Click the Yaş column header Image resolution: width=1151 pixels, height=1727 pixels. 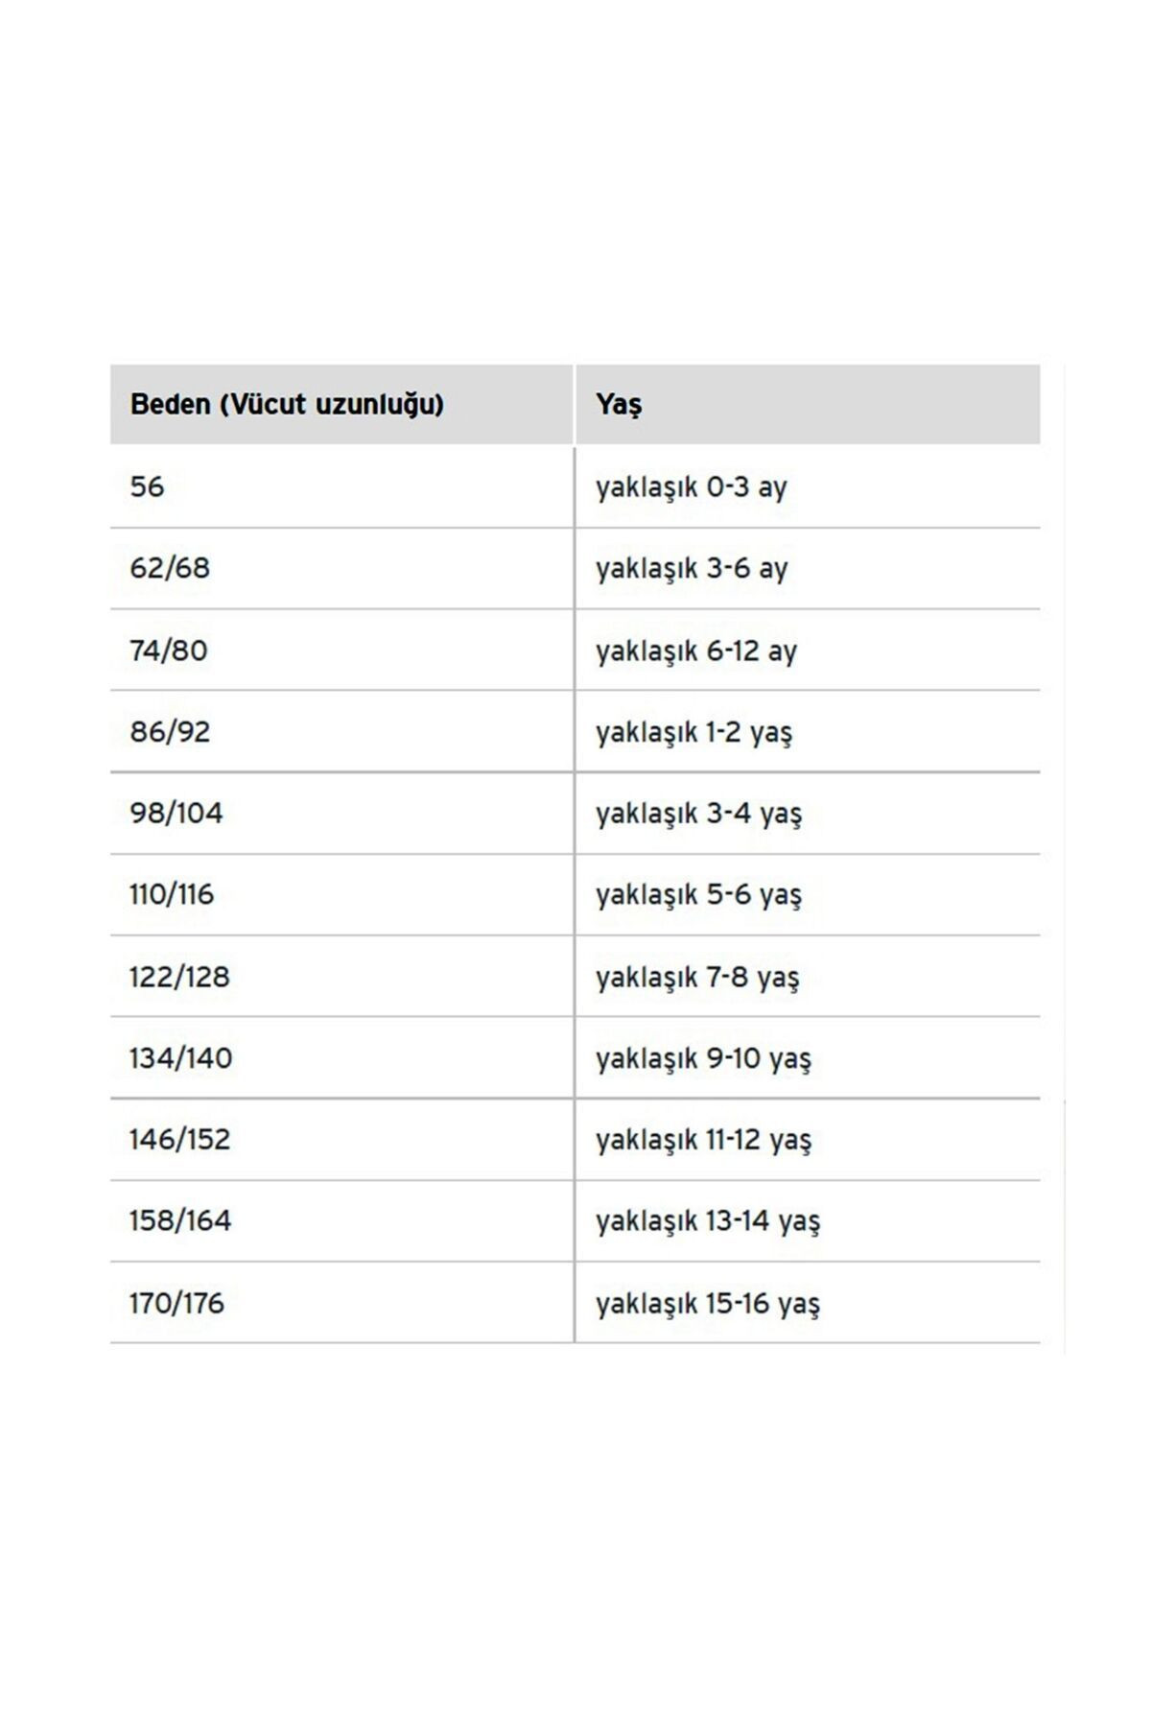click(809, 404)
